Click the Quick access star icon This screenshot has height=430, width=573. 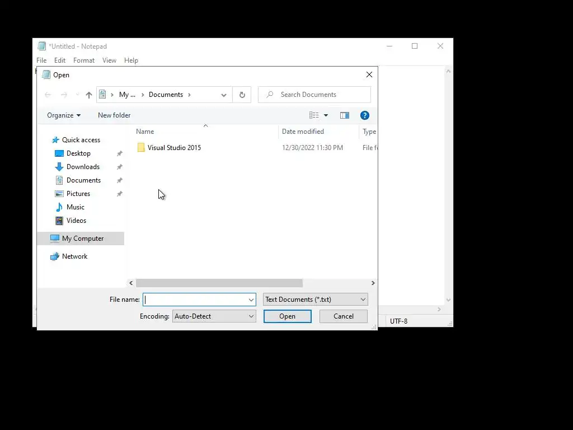55,140
